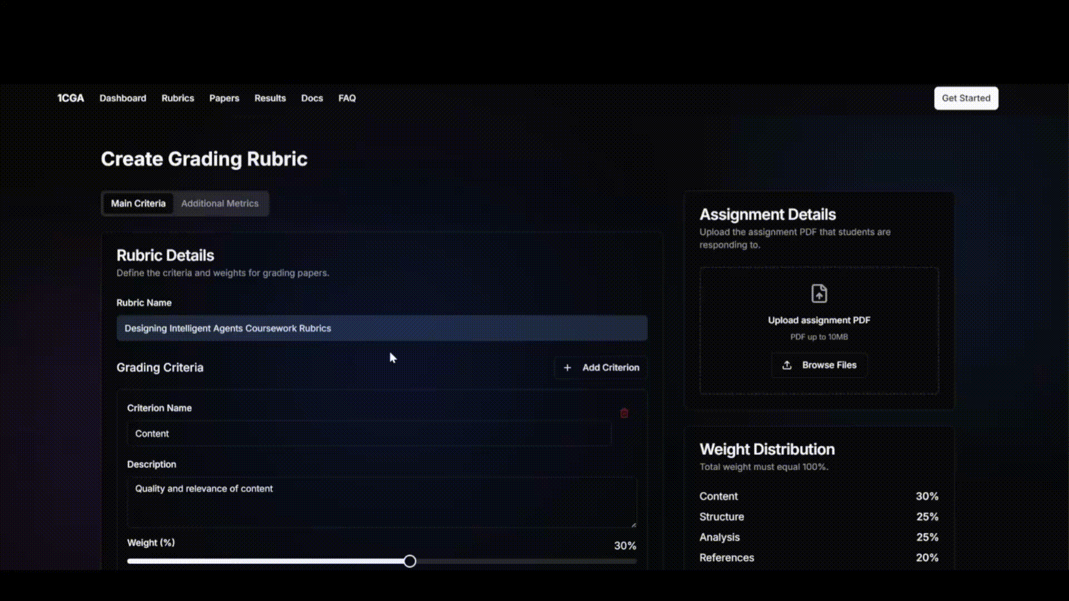The height and width of the screenshot is (601, 1069).
Task: Click the Description text area
Action: (x=382, y=502)
